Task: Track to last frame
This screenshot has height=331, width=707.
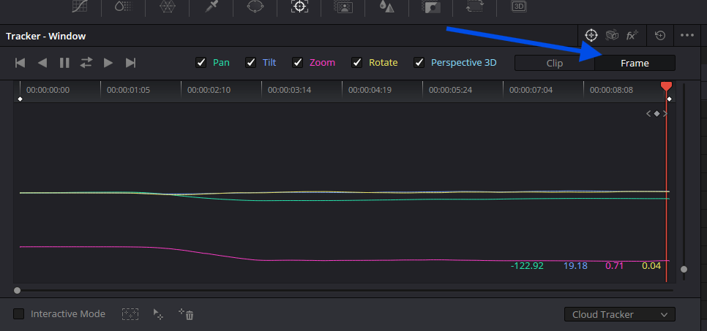Action: (131, 63)
